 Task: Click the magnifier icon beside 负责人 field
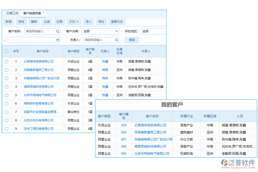coord(116,40)
